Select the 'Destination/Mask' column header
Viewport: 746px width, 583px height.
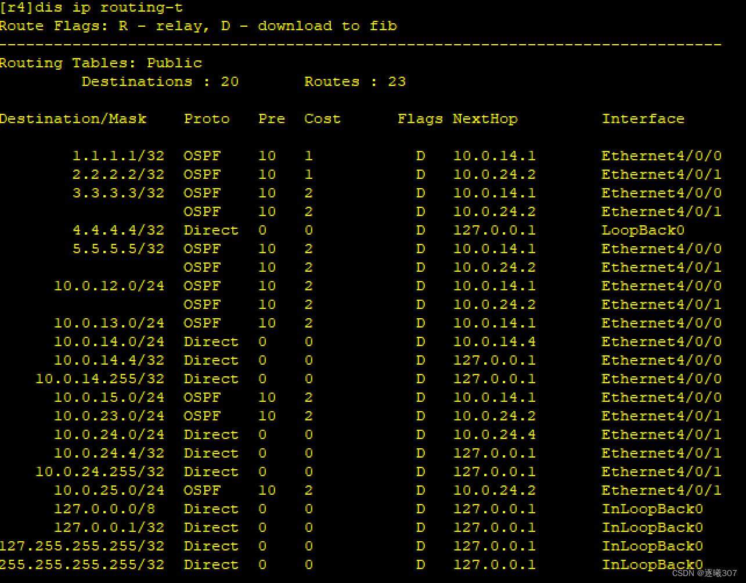tap(74, 118)
